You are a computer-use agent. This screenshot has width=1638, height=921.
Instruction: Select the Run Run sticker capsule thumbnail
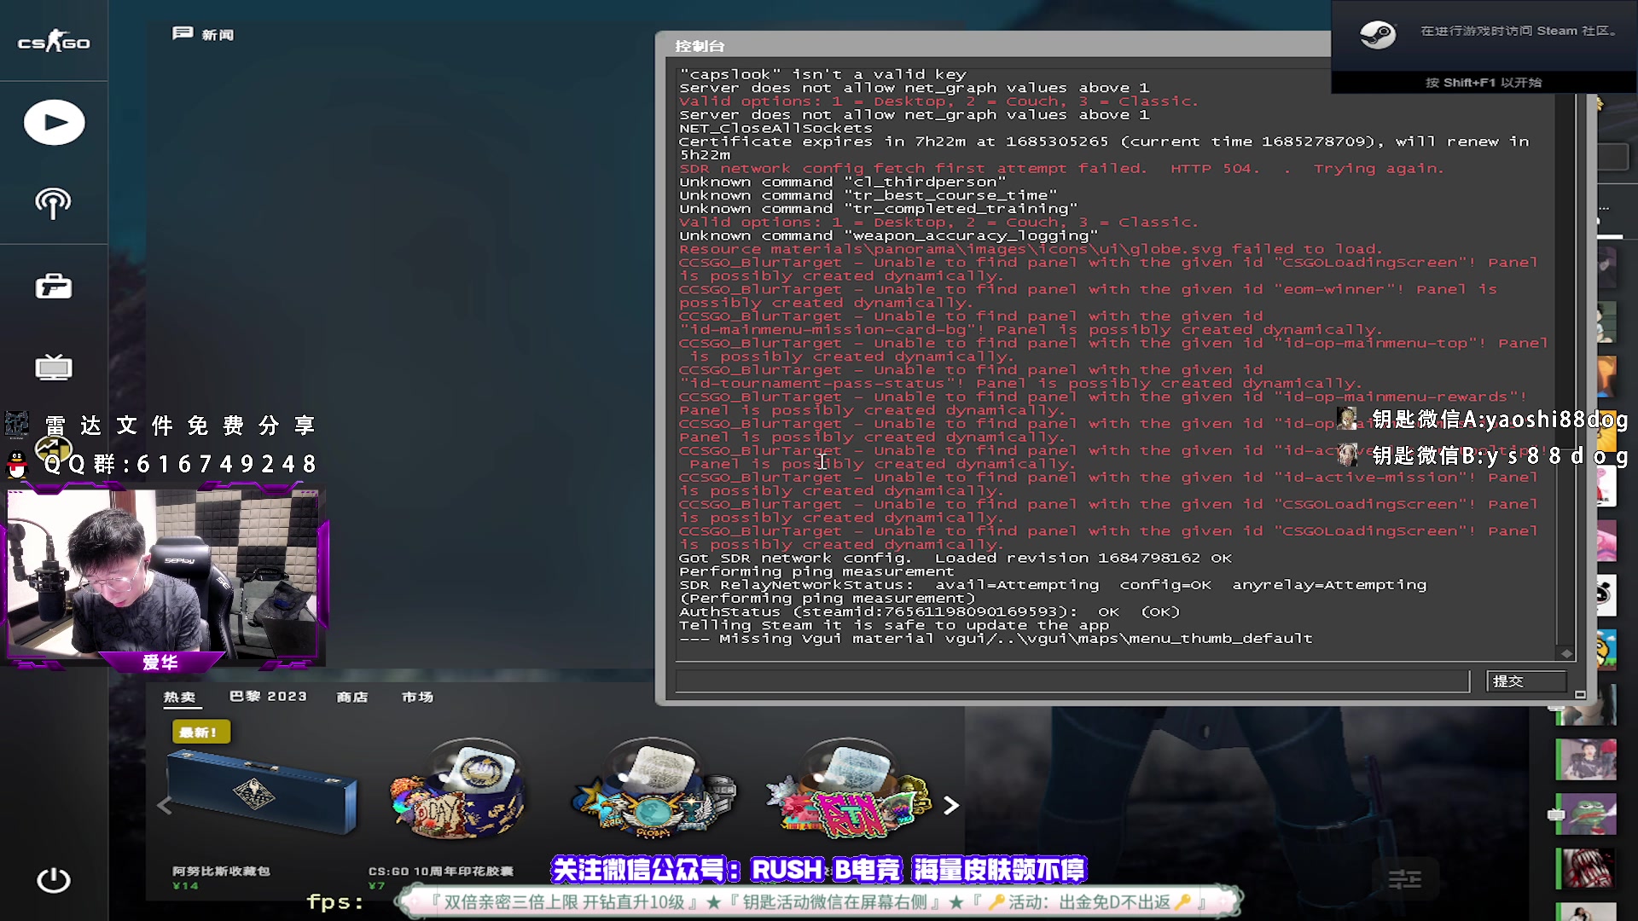coord(849,789)
